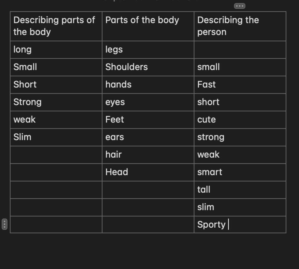The image size is (299, 269).
Task: Click the "long" cell in the first column
Action: point(56,50)
